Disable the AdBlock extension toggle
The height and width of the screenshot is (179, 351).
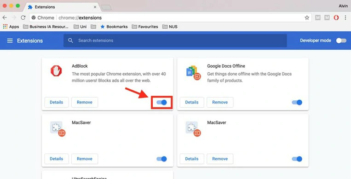pos(161,102)
